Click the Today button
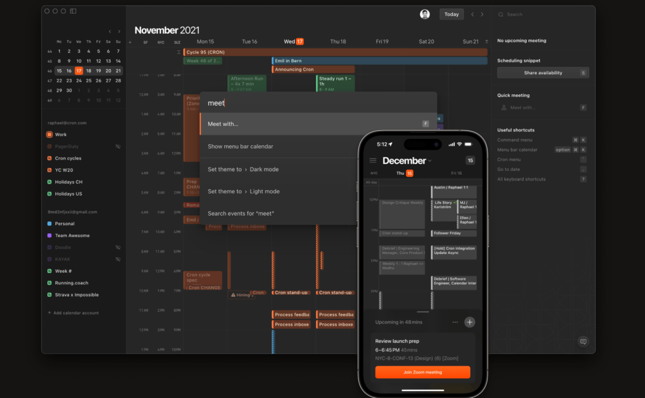The image size is (645, 398). tap(451, 14)
